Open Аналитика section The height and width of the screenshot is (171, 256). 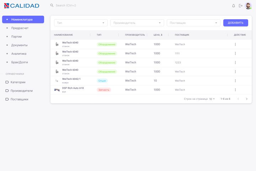tap(23, 54)
